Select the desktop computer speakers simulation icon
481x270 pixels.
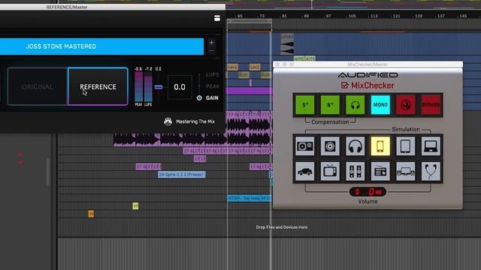(406, 172)
